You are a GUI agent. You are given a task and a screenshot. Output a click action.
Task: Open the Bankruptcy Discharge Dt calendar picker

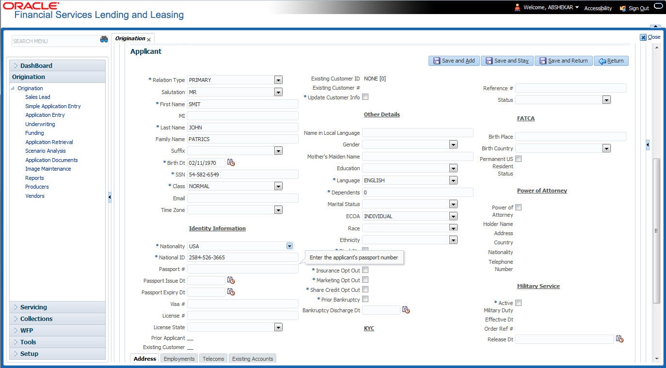click(406, 310)
